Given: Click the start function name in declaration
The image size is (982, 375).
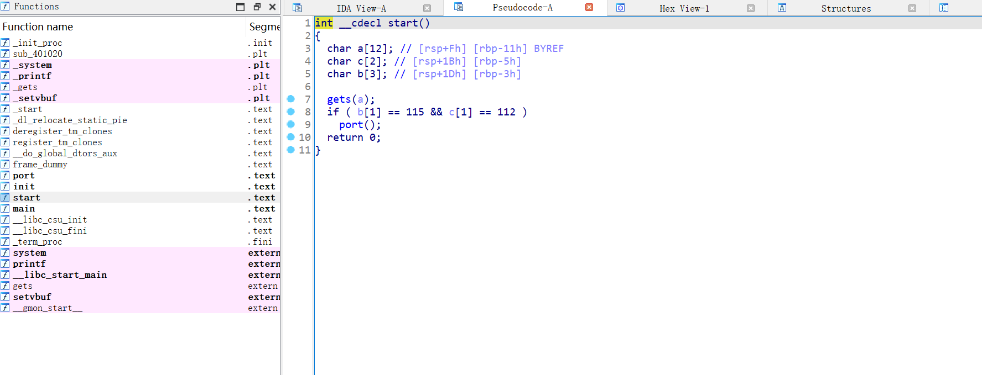Looking at the screenshot, I should 402,23.
